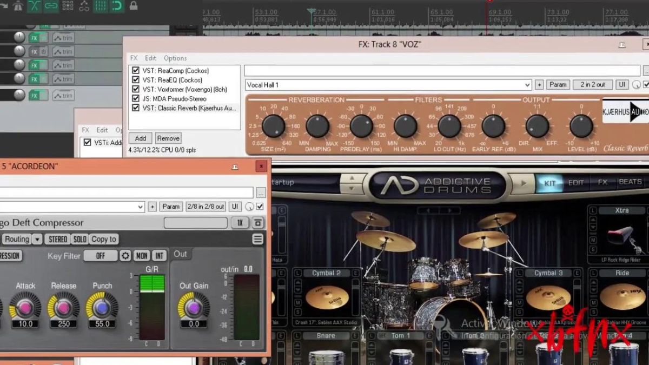
Task: Toggle bypass checkbox in ACORDEON FX window
Action: coord(260,207)
